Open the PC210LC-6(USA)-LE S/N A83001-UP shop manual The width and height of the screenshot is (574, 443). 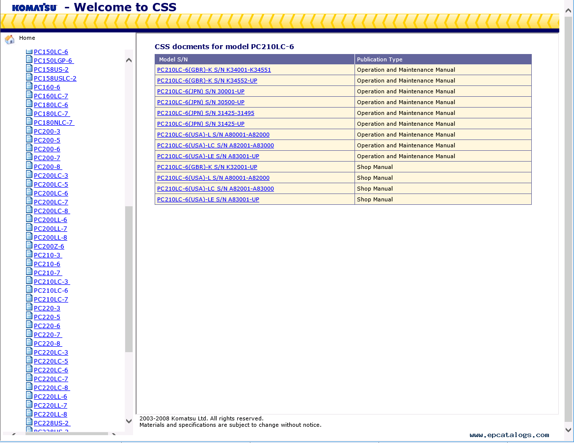[x=208, y=199]
